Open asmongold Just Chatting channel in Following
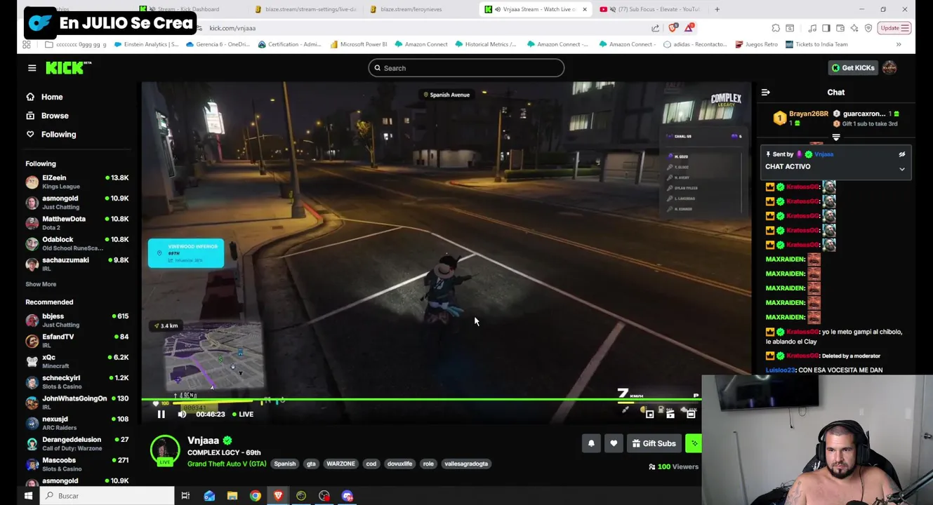The image size is (933, 505). [x=77, y=202]
